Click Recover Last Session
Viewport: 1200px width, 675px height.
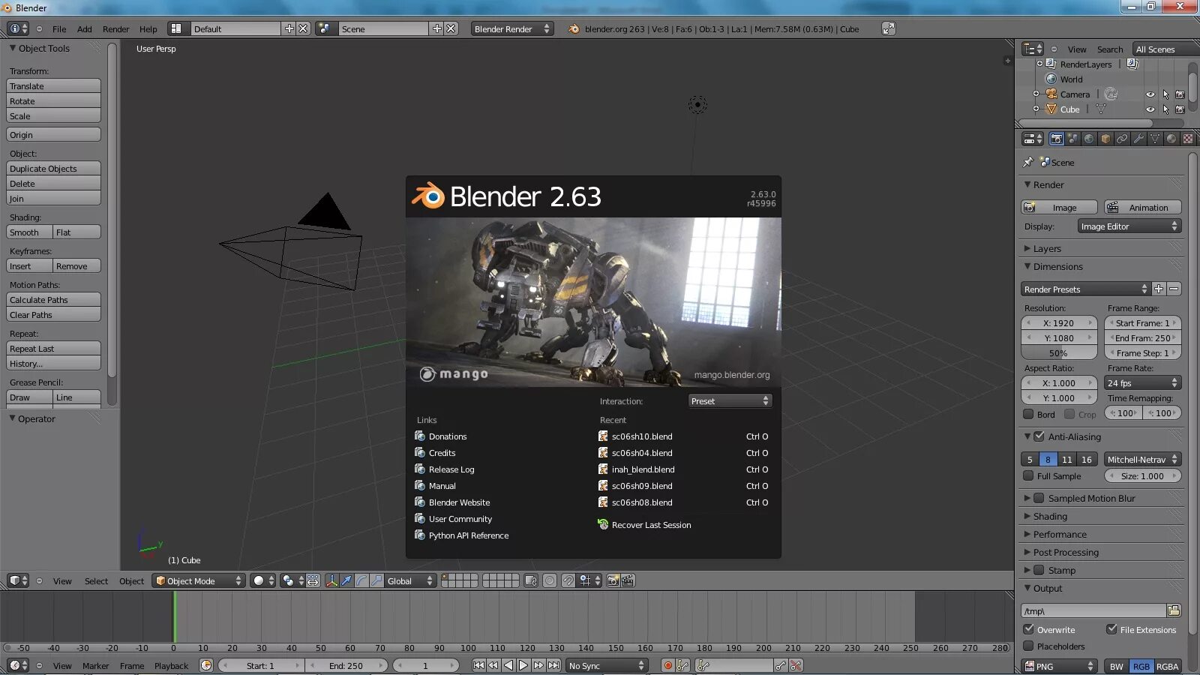[651, 525]
